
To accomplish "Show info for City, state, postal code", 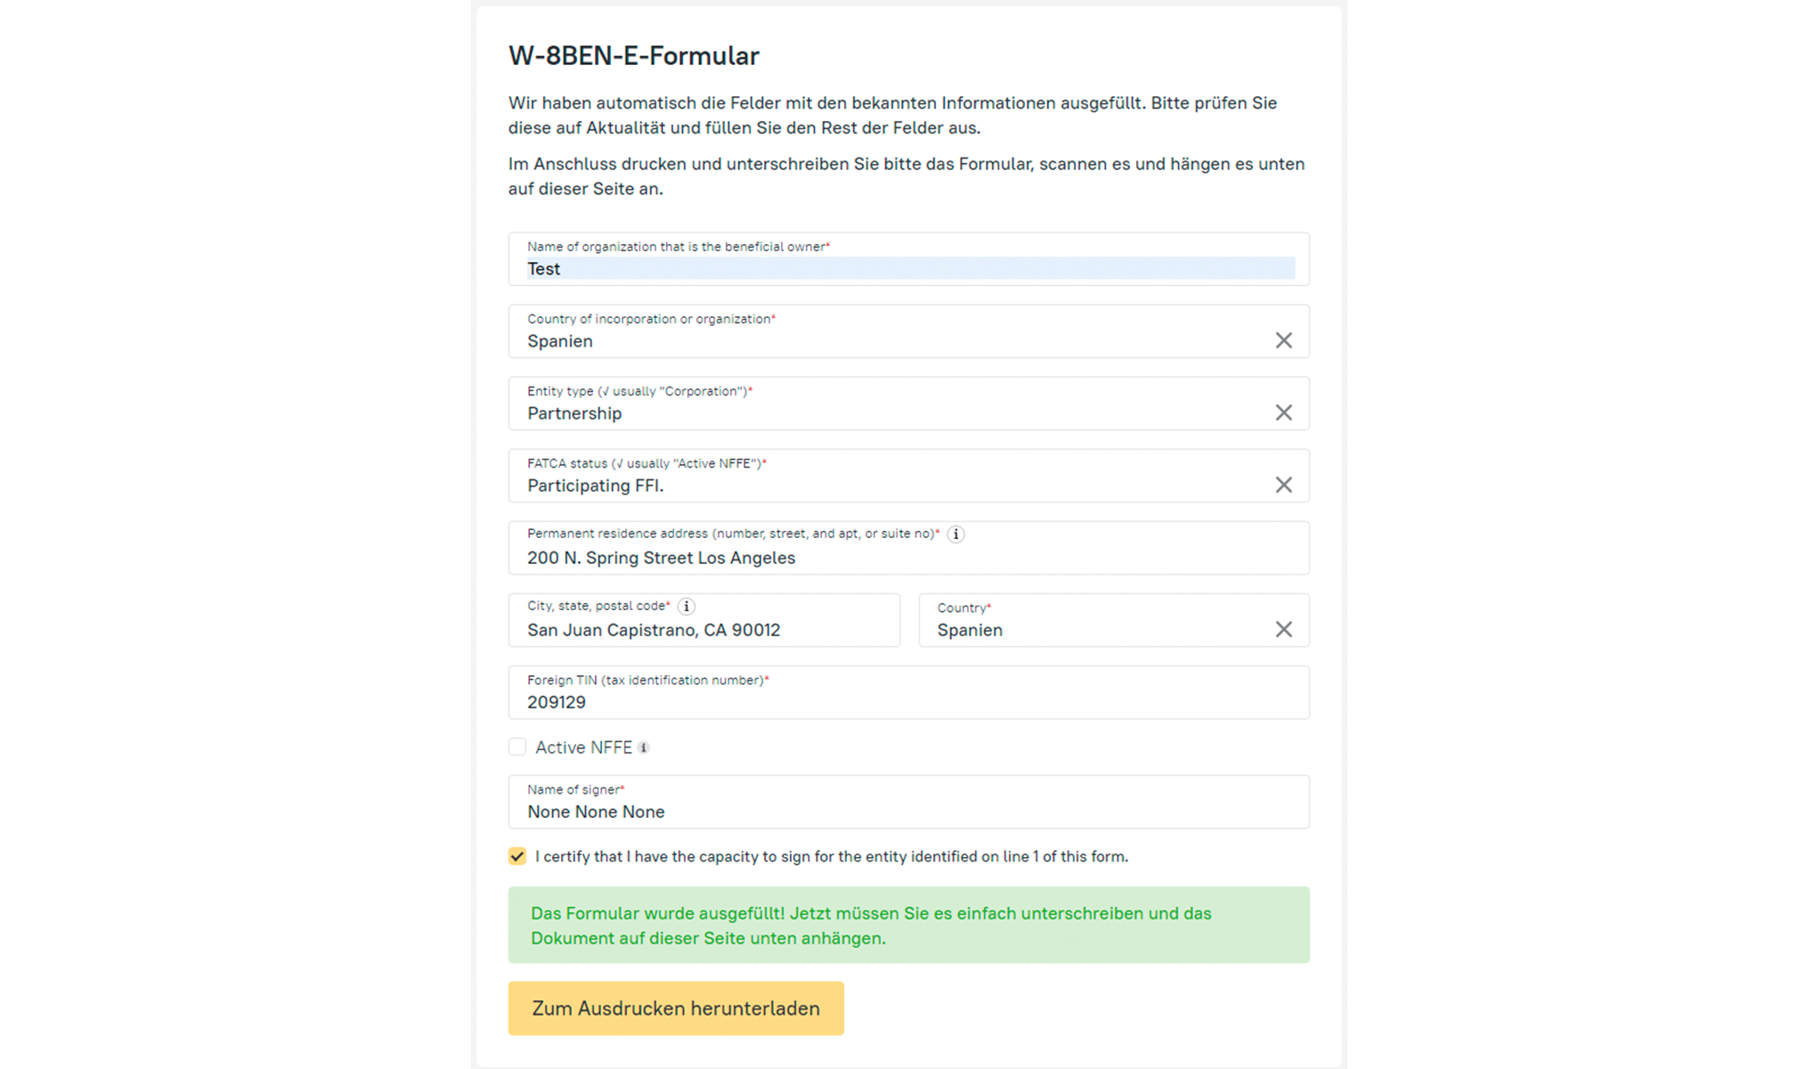I will (x=687, y=607).
